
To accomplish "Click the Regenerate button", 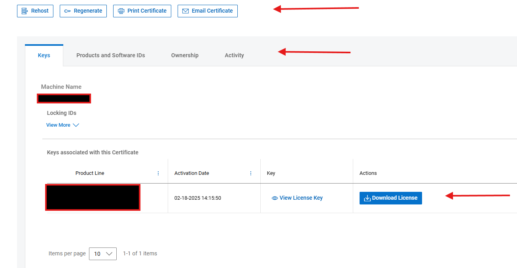I will tap(83, 11).
